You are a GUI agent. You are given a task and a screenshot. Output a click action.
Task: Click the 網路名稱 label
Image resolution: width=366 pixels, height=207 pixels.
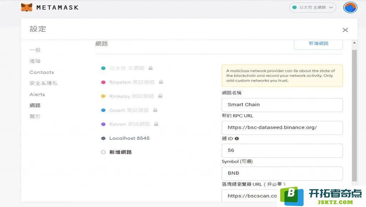coord(232,93)
